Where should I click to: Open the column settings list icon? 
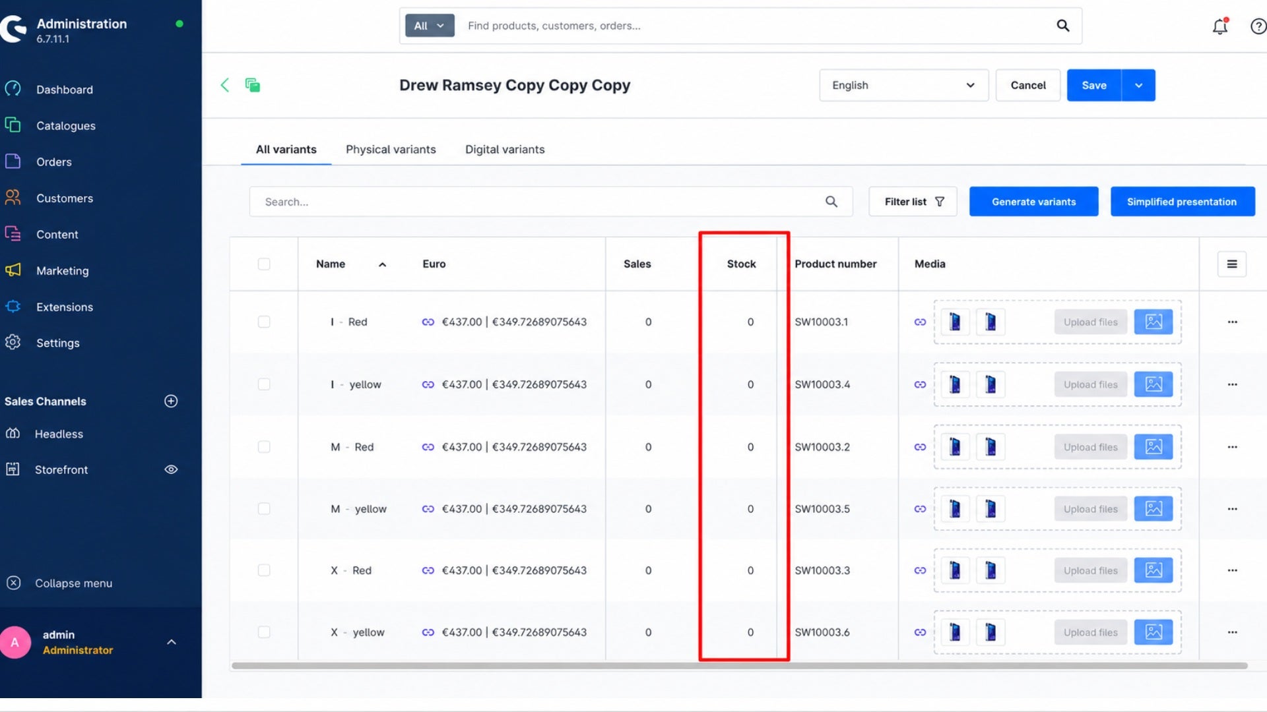point(1231,264)
